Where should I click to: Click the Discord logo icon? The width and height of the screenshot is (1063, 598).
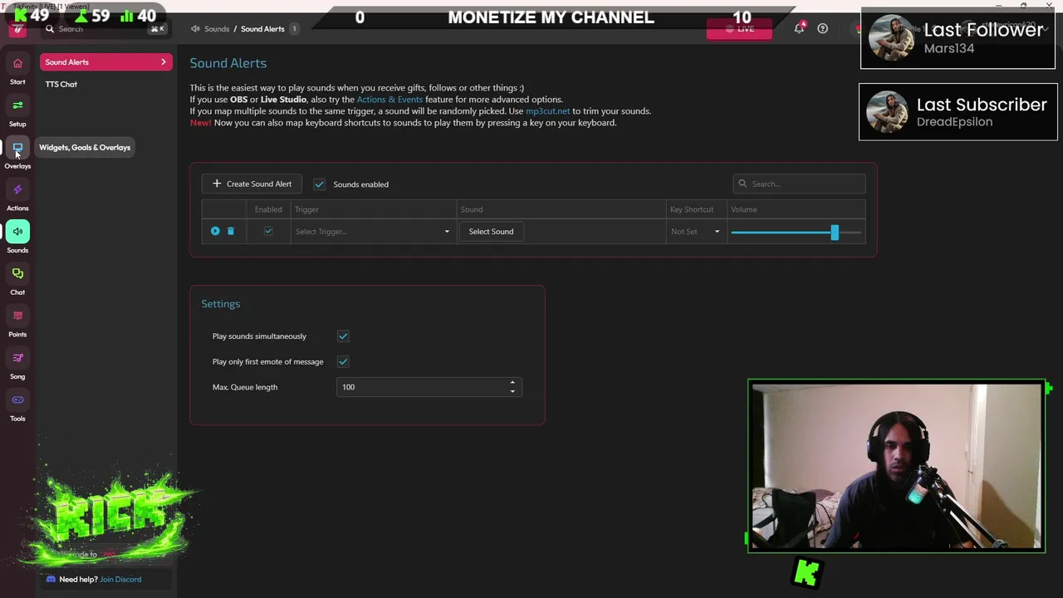[51, 579]
